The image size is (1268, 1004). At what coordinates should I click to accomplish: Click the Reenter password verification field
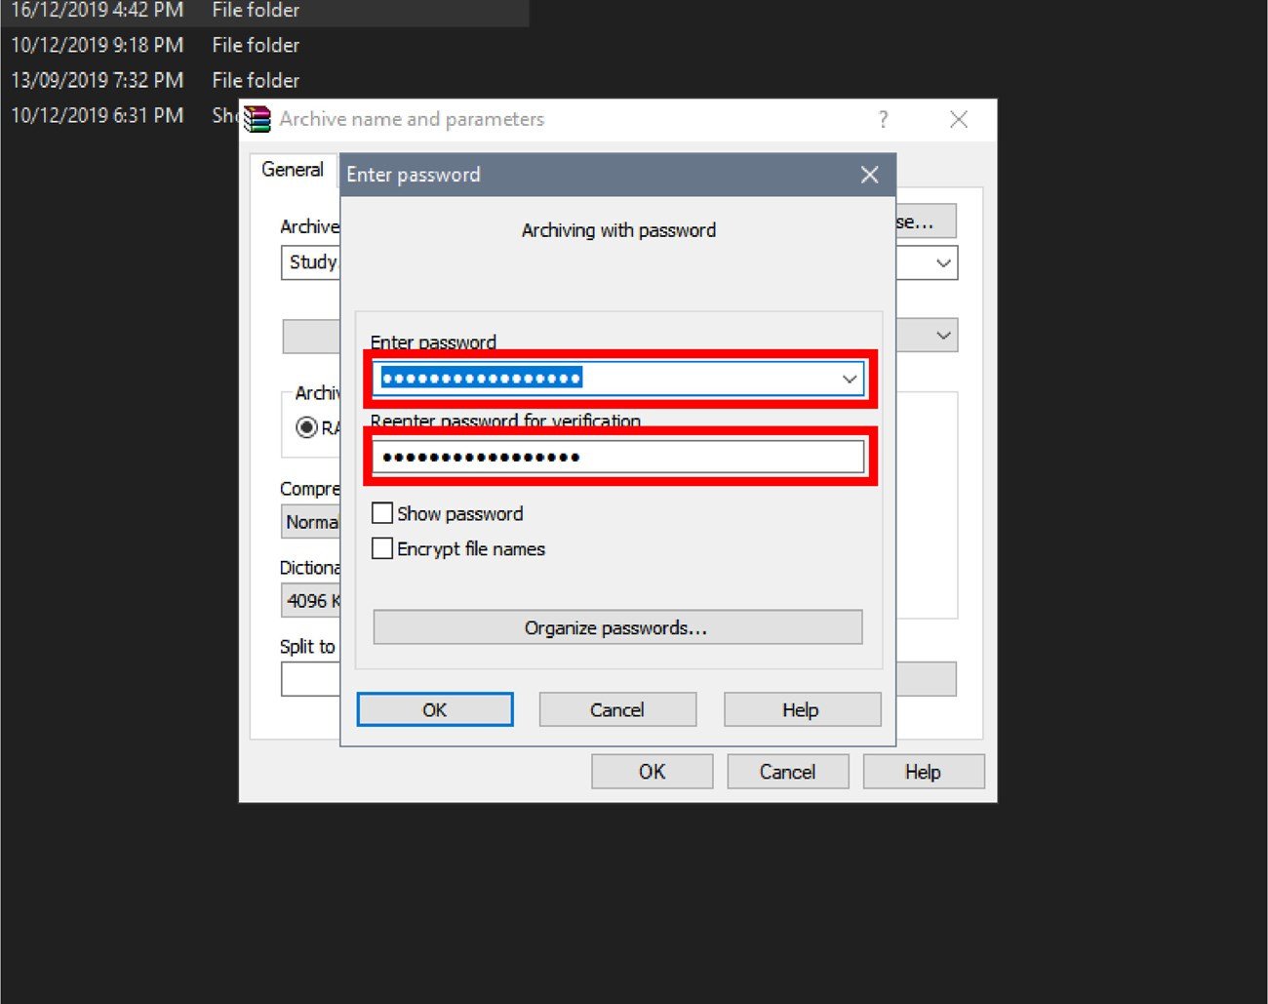click(x=616, y=456)
